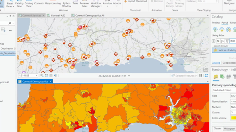236x132 pixels.
Task: Select My Groups portal icon
Action: pyautogui.click(x=229, y=29)
